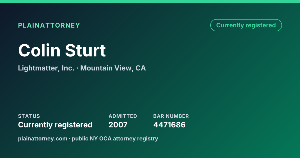This screenshot has width=300, height=158.
Task: Select the Colin Sturt name heading
Action: point(62,50)
